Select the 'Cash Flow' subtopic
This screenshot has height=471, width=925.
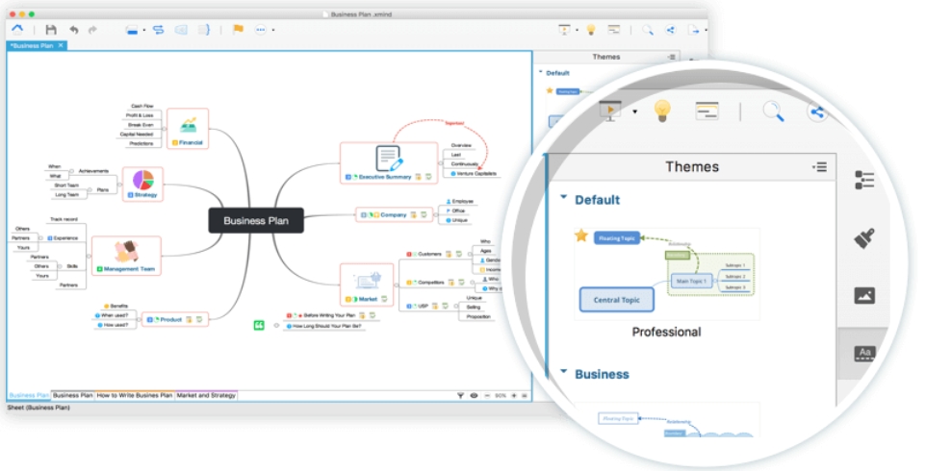click(x=142, y=106)
